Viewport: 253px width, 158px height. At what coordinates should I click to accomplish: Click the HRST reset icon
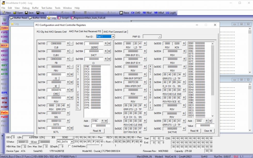(x=4, y=51)
